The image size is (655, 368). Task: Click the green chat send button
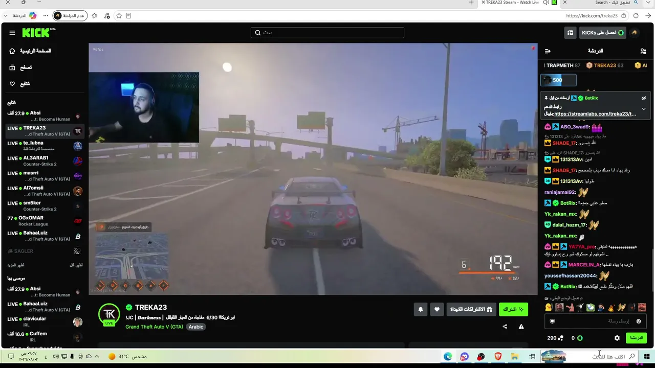click(636, 338)
